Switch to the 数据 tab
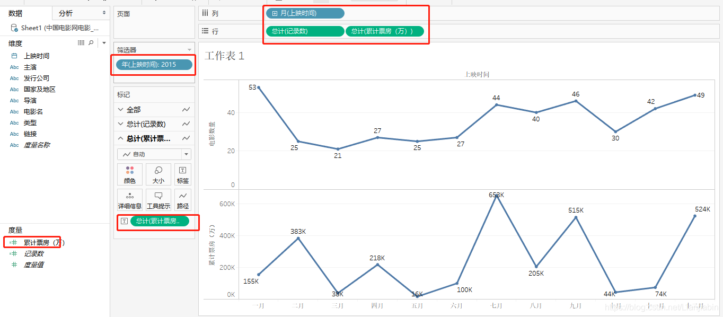This screenshot has width=723, height=317. (x=15, y=13)
